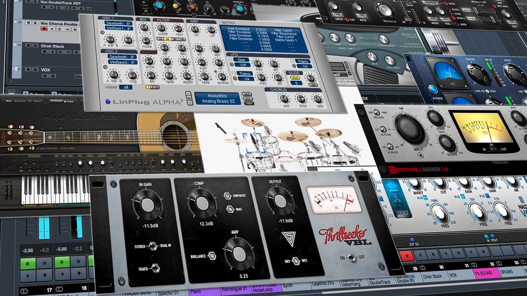This screenshot has height=296, width=527.
Task: Open LFO 1 Sine waveform selector
Action: pos(241,60)
